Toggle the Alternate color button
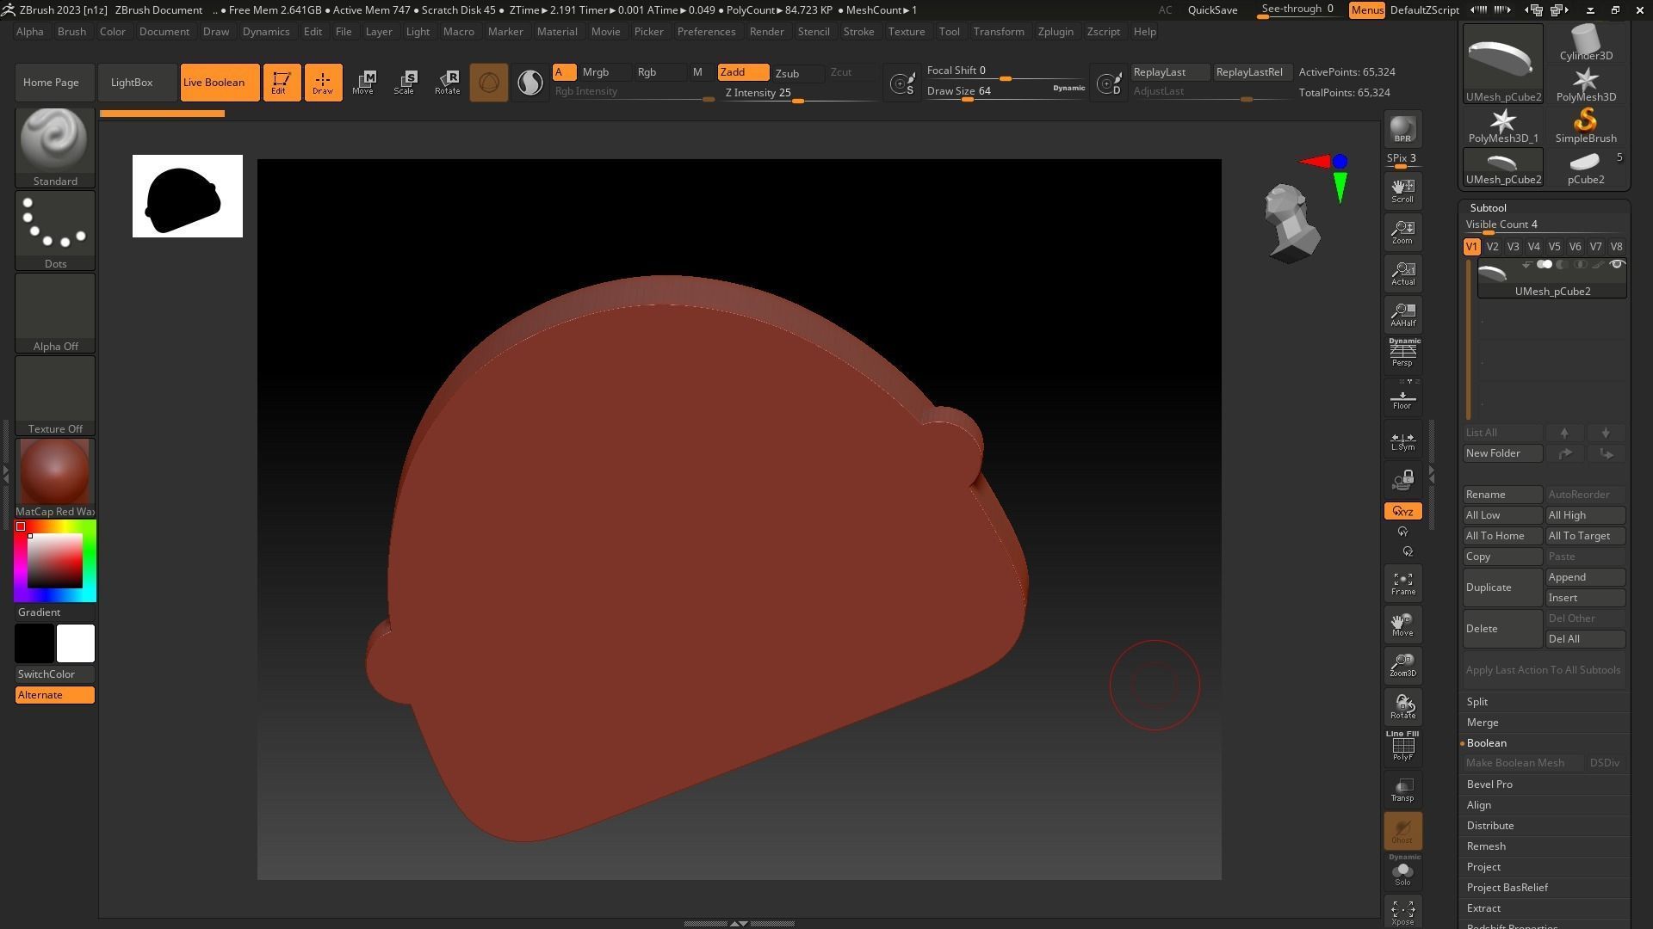1653x929 pixels. point(54,695)
